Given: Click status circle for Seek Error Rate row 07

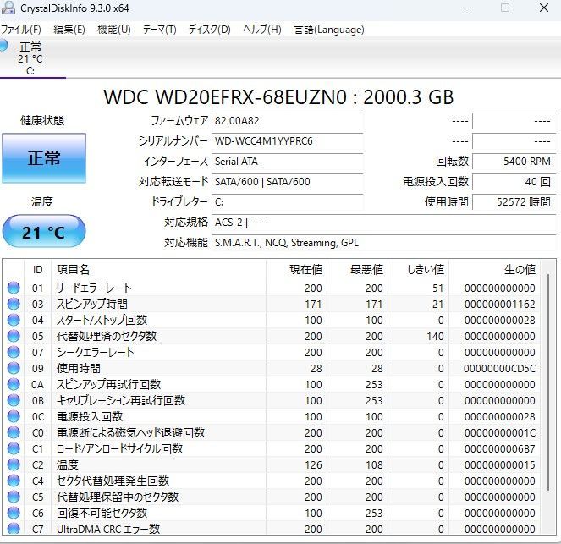Looking at the screenshot, I should pyautogui.click(x=14, y=352).
